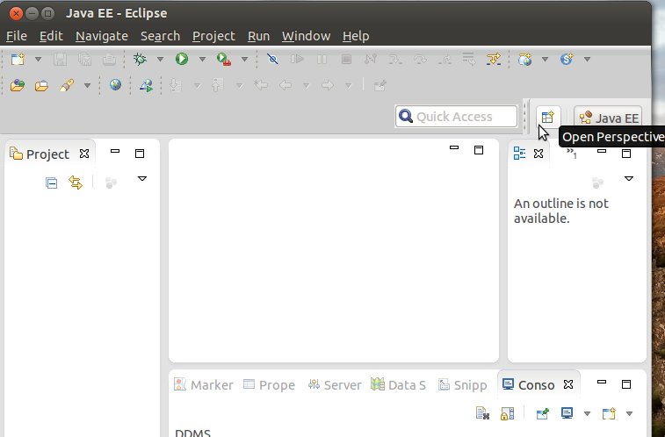Click the Back navigation arrow

point(285,85)
